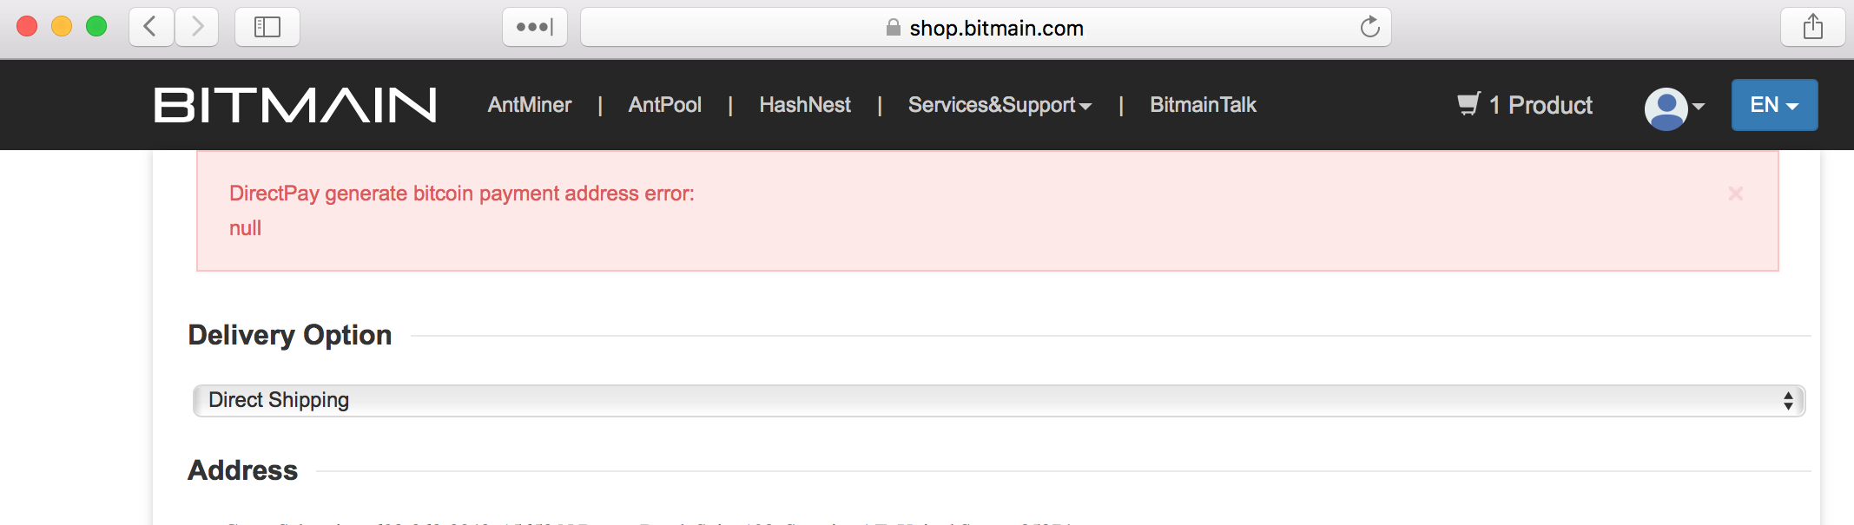Click the lock icon in address bar
The height and width of the screenshot is (525, 1854).
click(x=893, y=28)
